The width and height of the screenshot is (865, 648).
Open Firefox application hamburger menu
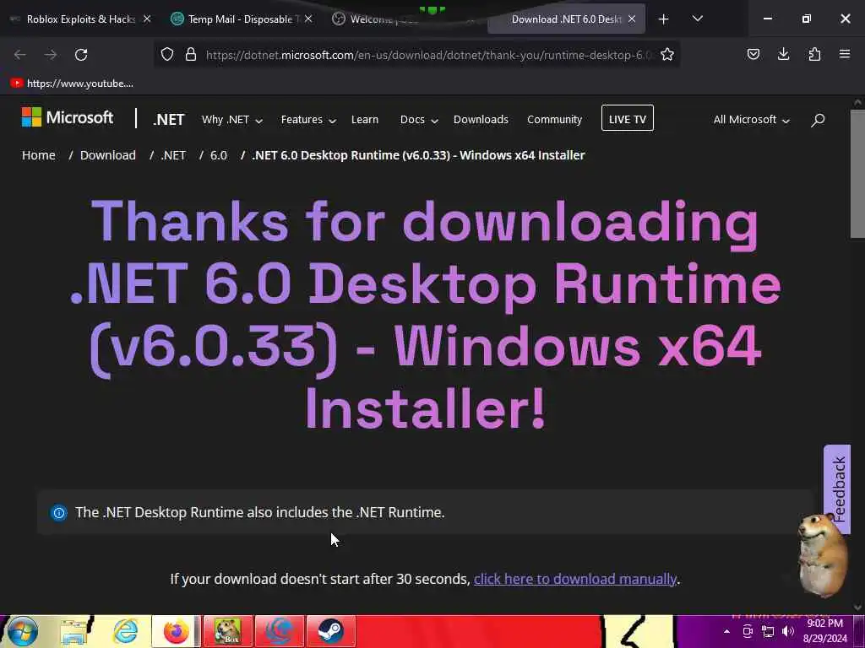point(845,54)
